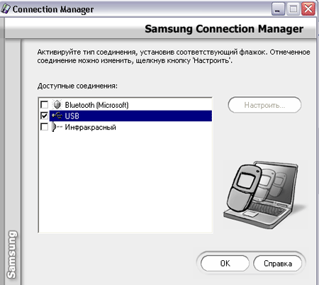Confirm with the OK button
This screenshot has height=285, width=319.
tap(225, 263)
